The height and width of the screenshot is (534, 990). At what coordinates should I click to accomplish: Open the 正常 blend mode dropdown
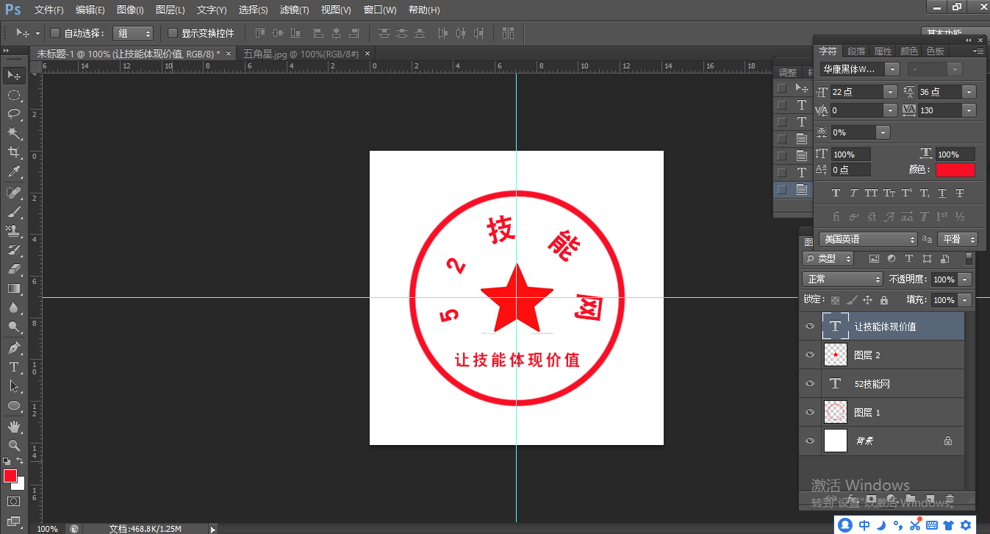842,280
